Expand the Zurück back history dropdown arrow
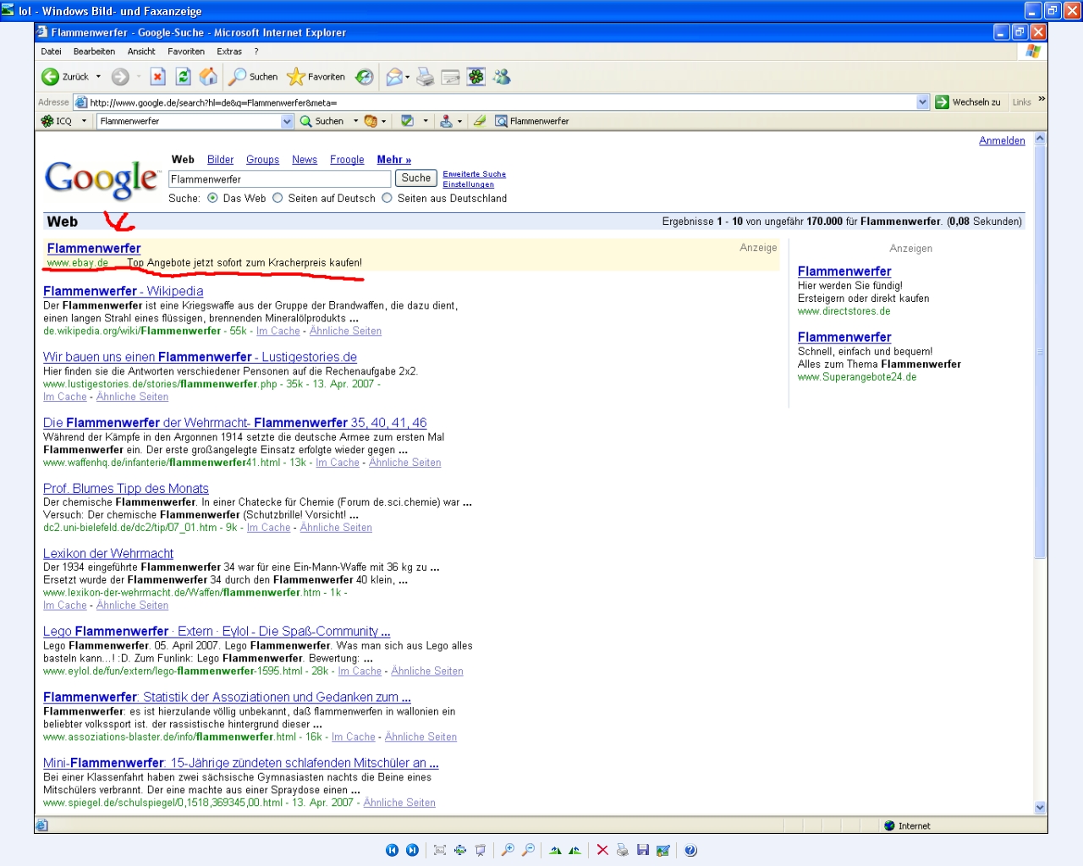Image resolution: width=1083 pixels, height=866 pixels. (x=98, y=77)
